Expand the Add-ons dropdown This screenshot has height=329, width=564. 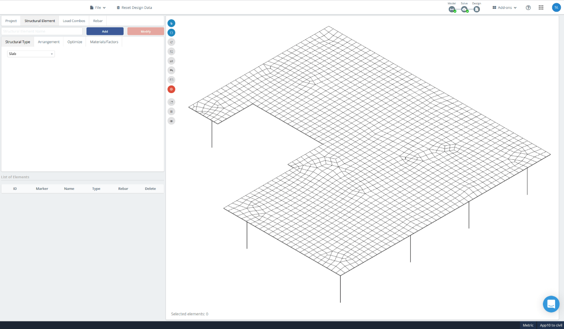pos(504,7)
